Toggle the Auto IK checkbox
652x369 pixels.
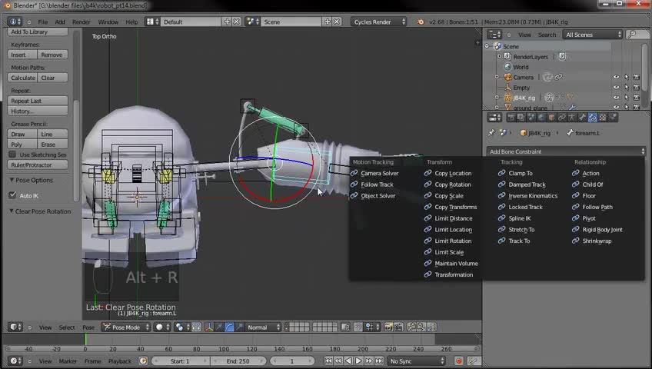pos(12,196)
